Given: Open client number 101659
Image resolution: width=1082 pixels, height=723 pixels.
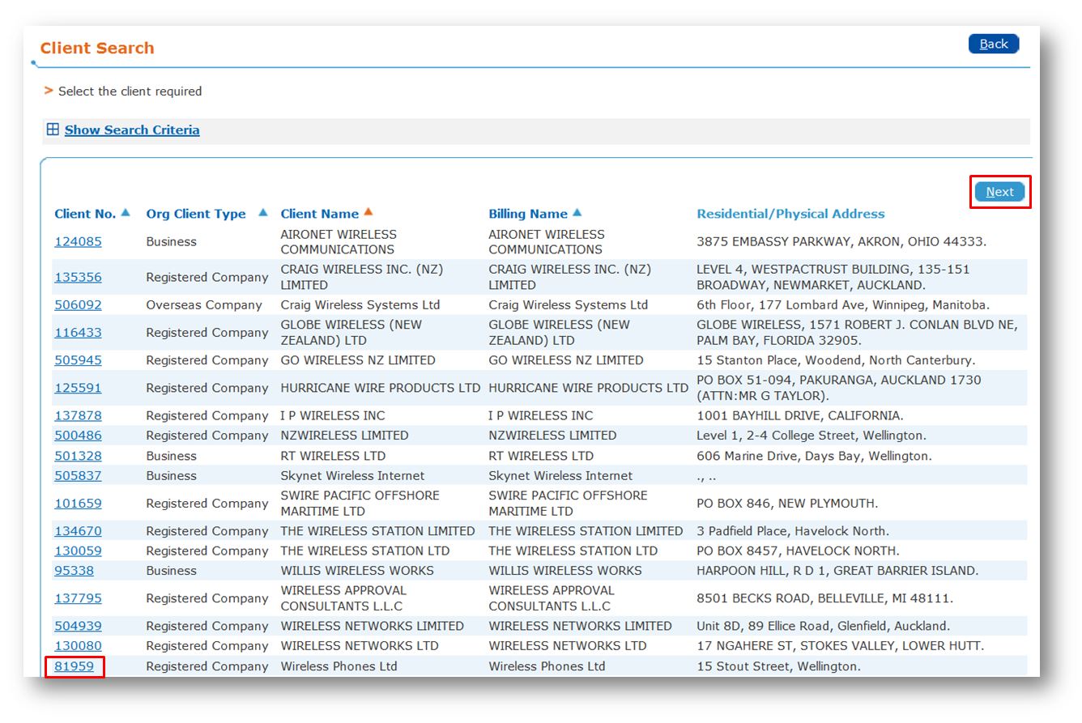Looking at the screenshot, I should pos(78,503).
